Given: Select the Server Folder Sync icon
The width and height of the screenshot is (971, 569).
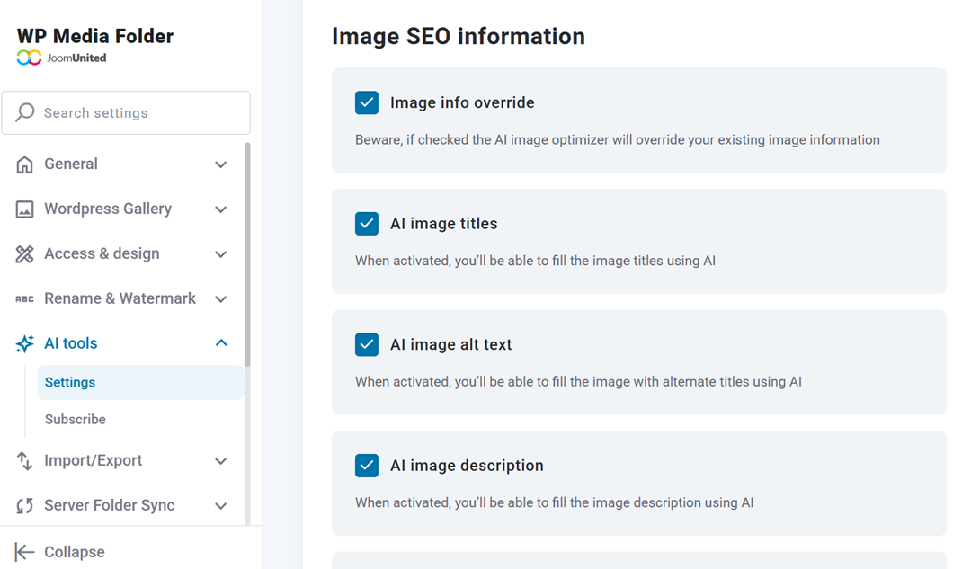Looking at the screenshot, I should pyautogui.click(x=23, y=505).
